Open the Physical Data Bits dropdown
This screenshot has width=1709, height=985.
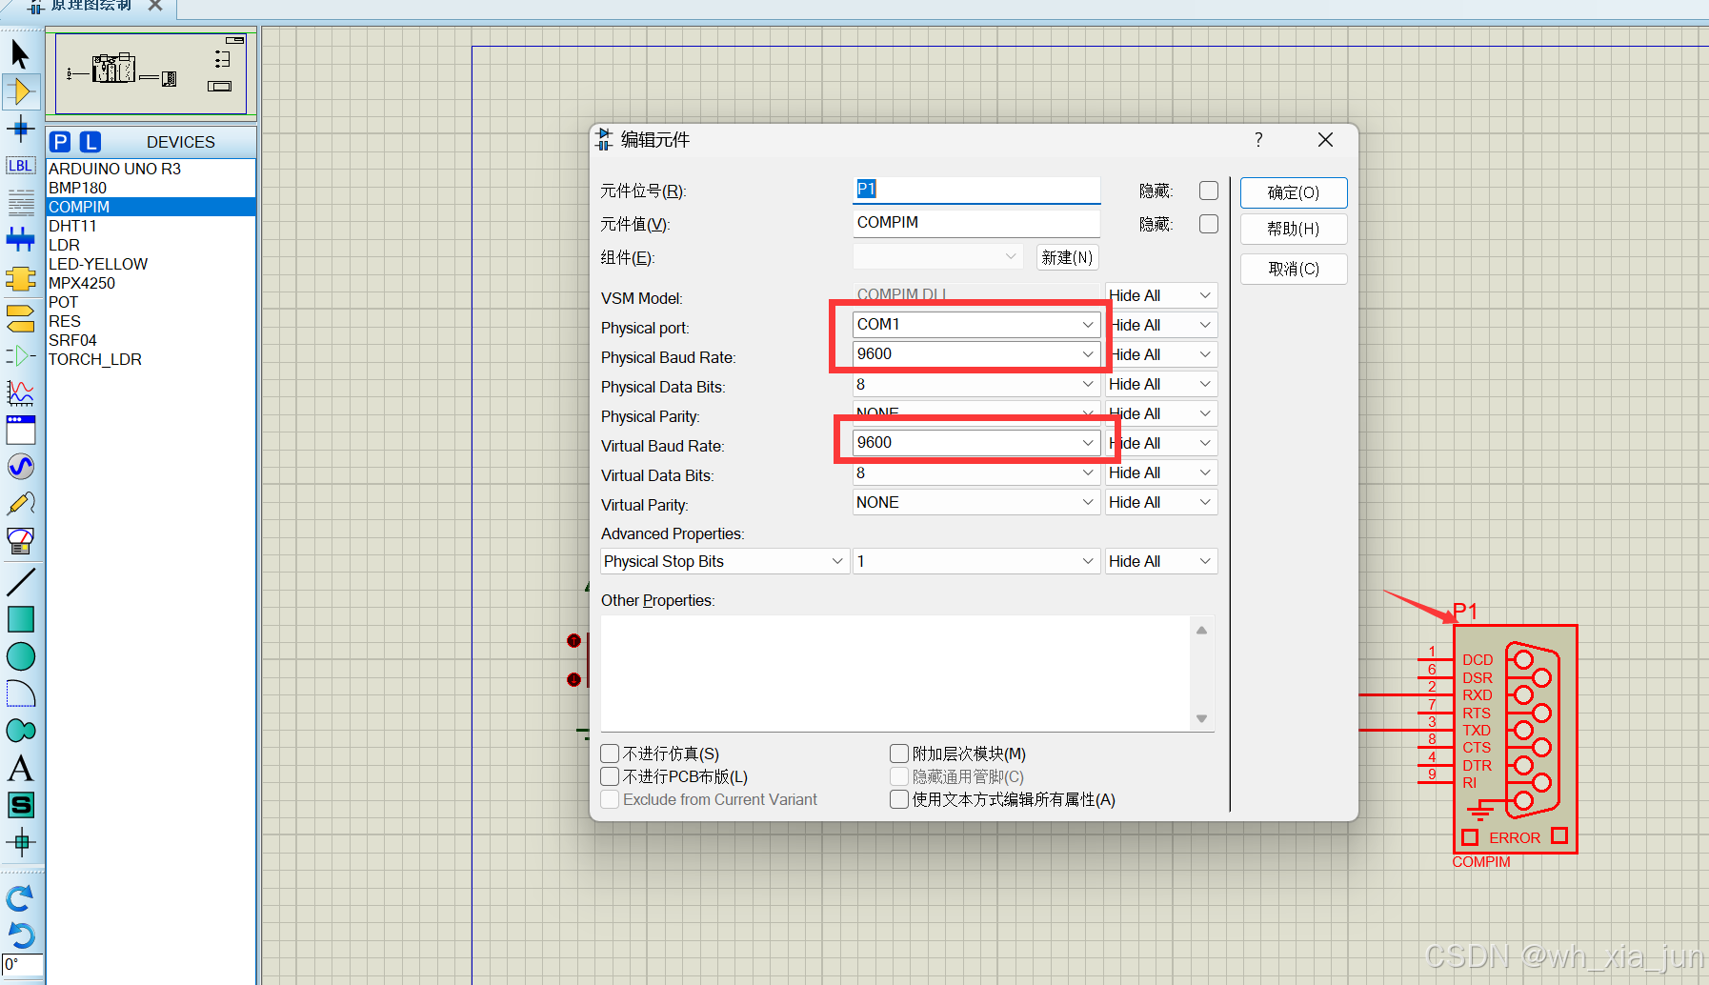(x=976, y=384)
